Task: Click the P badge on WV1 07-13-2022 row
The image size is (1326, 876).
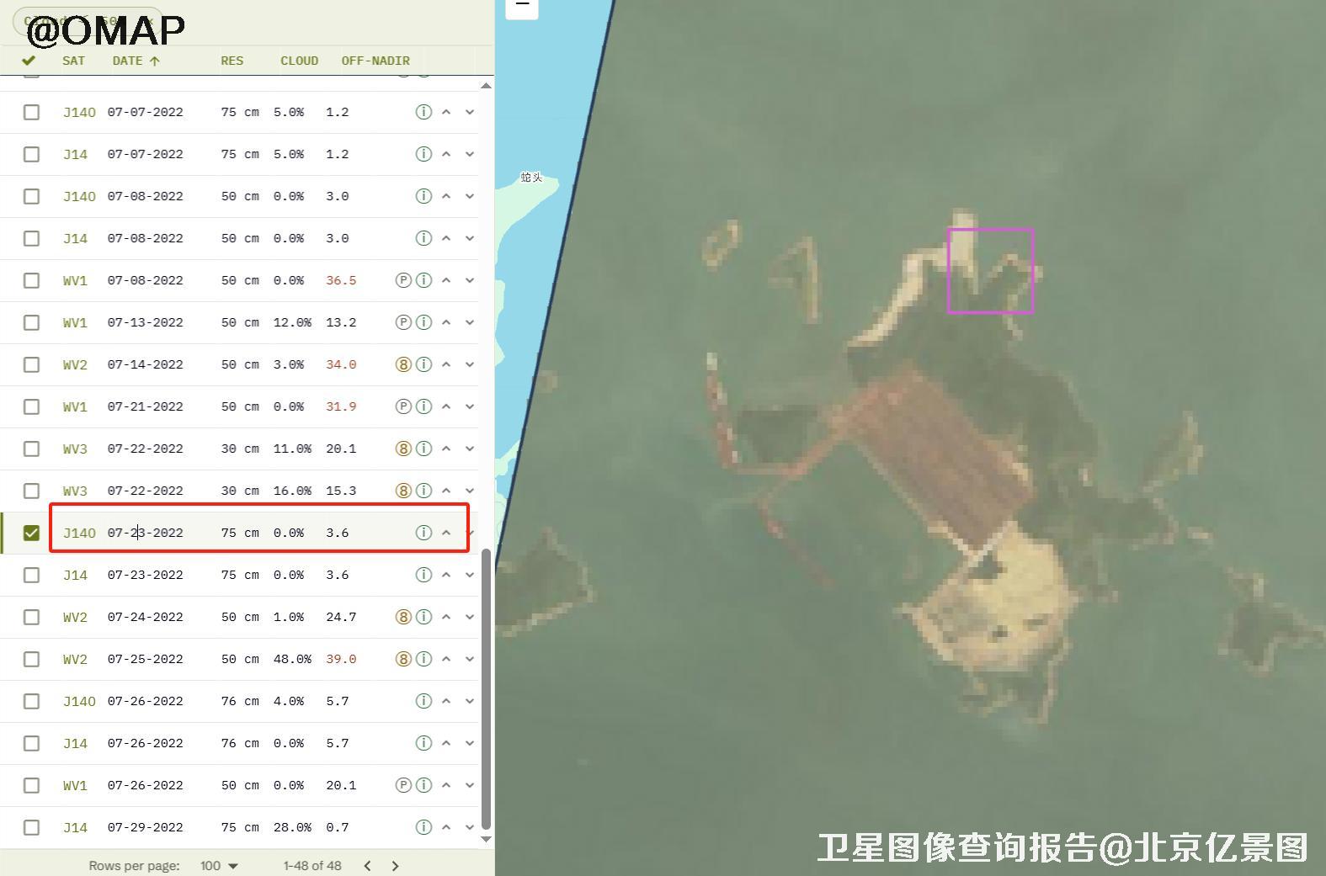Action: [x=403, y=322]
